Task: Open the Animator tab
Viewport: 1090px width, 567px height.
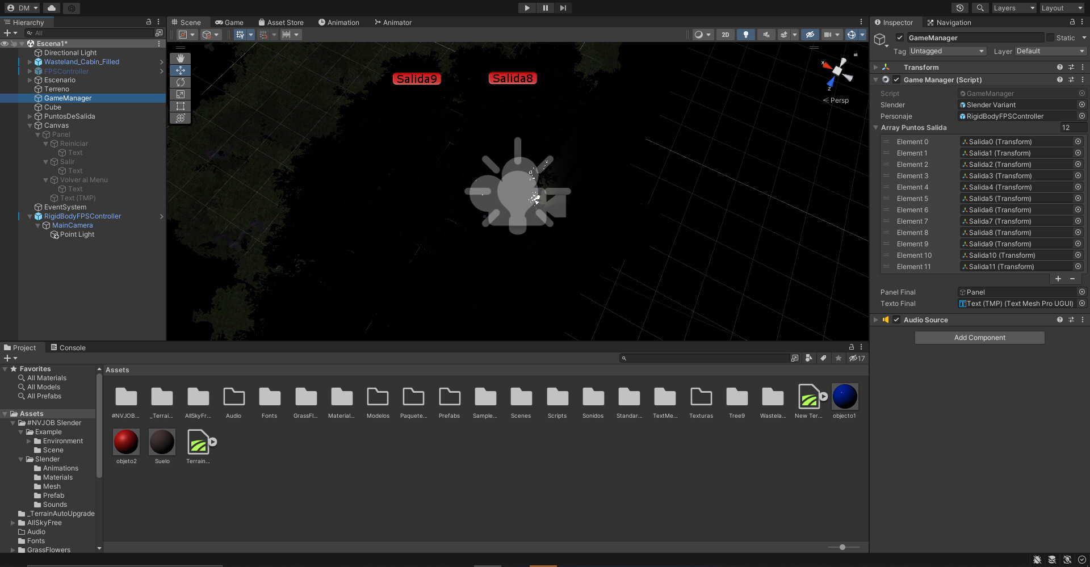Action: [x=393, y=23]
